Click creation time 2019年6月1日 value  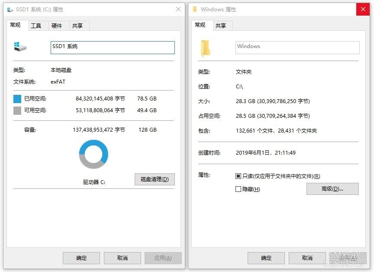click(266, 153)
